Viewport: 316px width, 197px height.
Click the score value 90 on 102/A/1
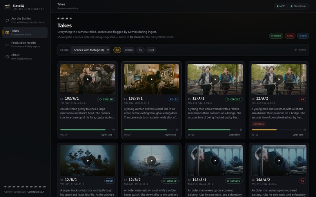[113, 130]
